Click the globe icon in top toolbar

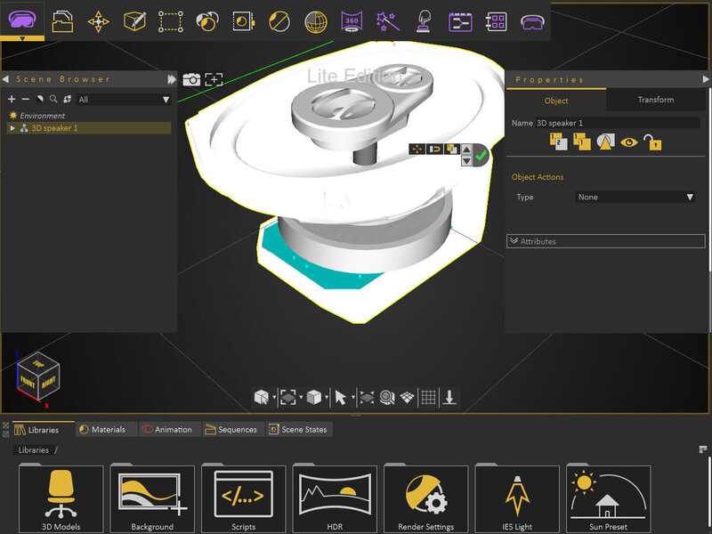click(x=315, y=20)
